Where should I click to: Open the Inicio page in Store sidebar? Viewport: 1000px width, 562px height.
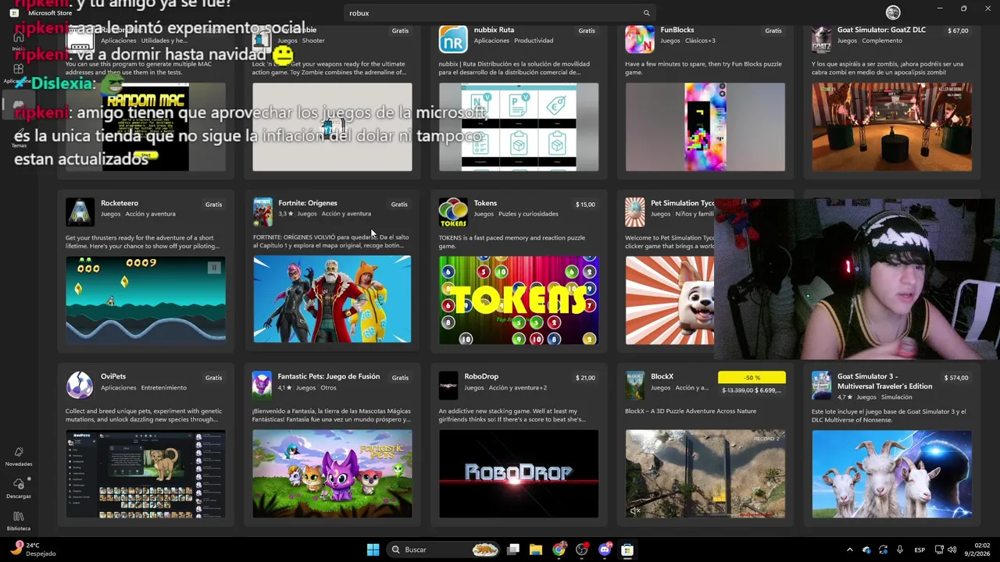(18, 41)
